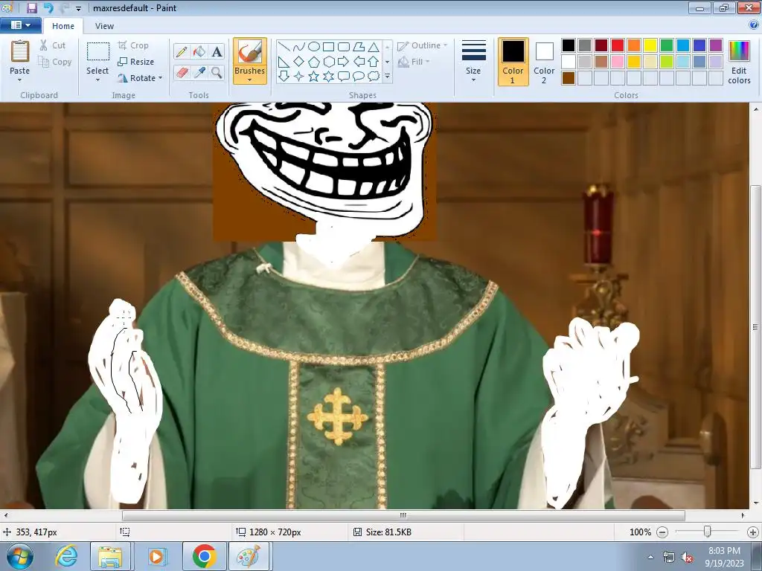Image resolution: width=762 pixels, height=571 pixels.
Task: Choose the Pentagon shape
Action: pos(314,62)
